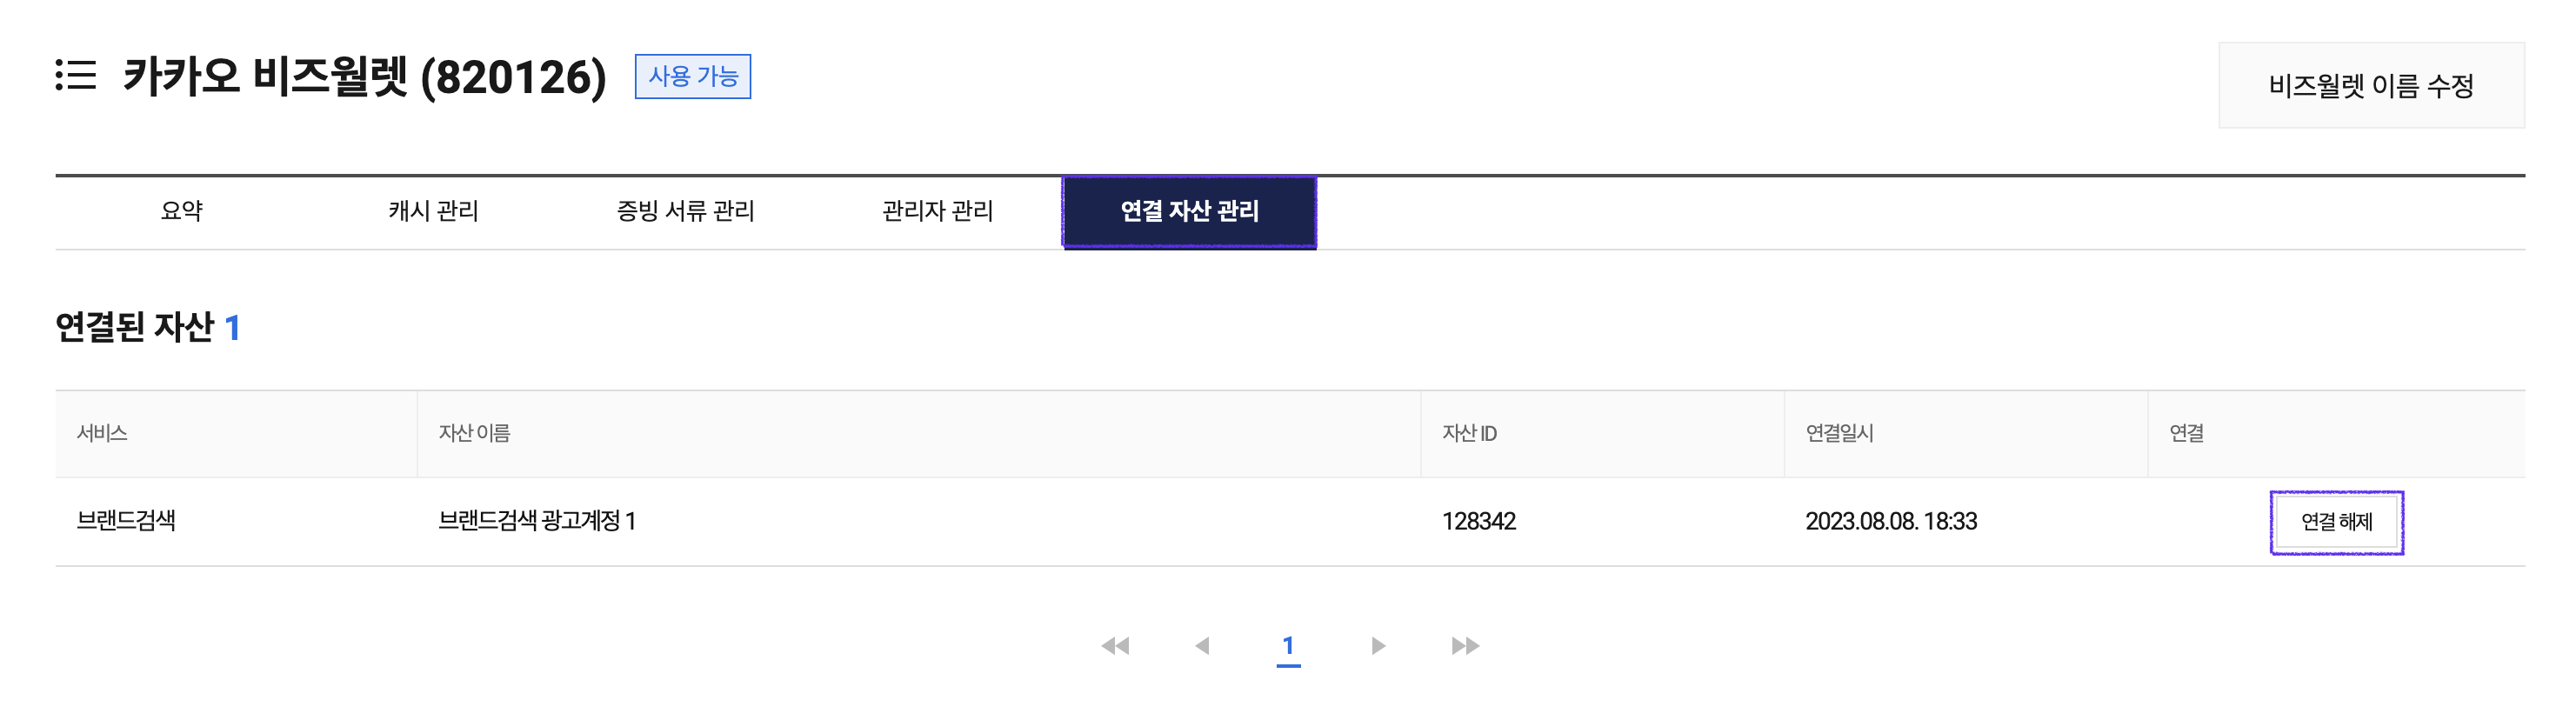Click the 비즈월렛 이름 수정 button
Screen dimensions: 2576x720
(2370, 86)
